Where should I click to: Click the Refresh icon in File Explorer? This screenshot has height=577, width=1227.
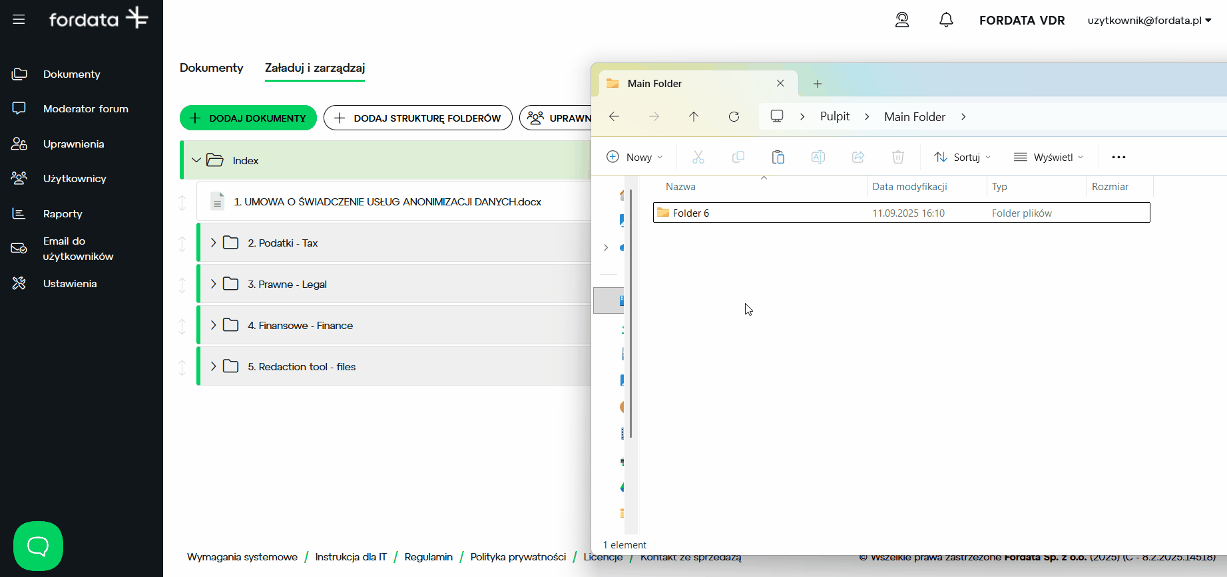click(734, 117)
